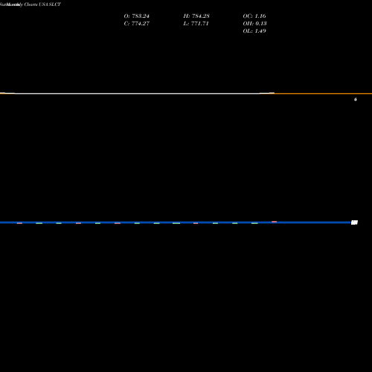Click the 'H: 784.28' high price value
Viewport: 372px width, 372px height.
click(196, 16)
